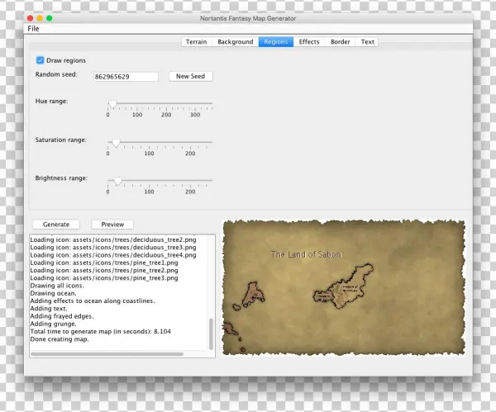This screenshot has height=412, width=496.
Task: Uncheck the Draw regions checkbox
Action: click(x=41, y=60)
